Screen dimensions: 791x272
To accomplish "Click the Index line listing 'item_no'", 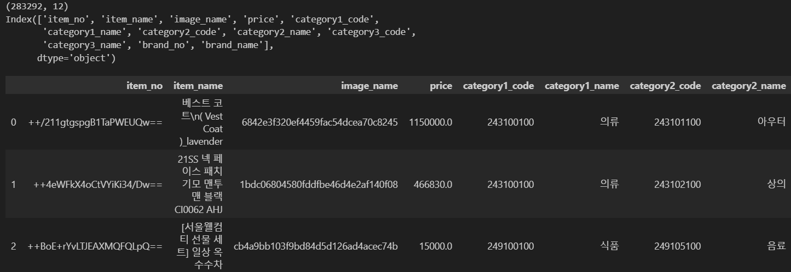I will 192,19.
